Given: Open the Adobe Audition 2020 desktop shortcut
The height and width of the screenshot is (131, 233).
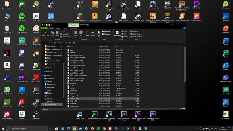Looking at the screenshot, I should point(95,115).
